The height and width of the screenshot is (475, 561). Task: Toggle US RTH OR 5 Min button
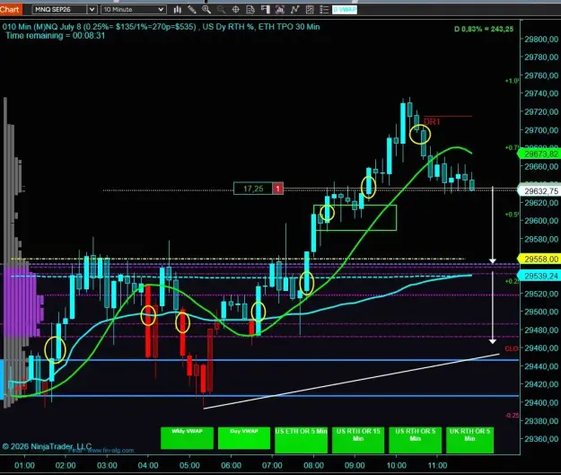click(x=415, y=440)
